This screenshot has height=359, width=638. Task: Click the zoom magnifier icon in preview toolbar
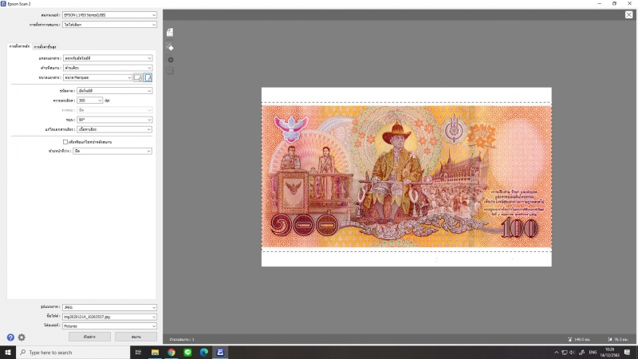(170, 59)
